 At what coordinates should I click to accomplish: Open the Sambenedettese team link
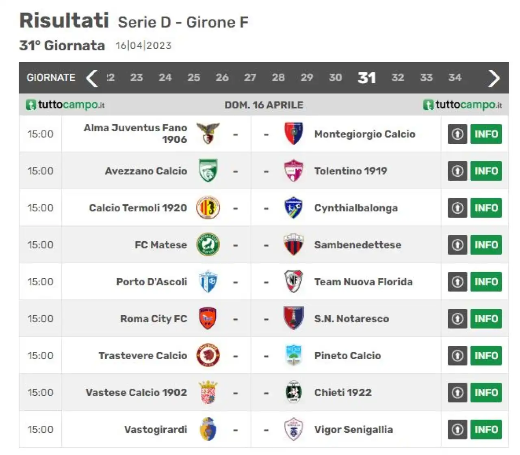[357, 245]
